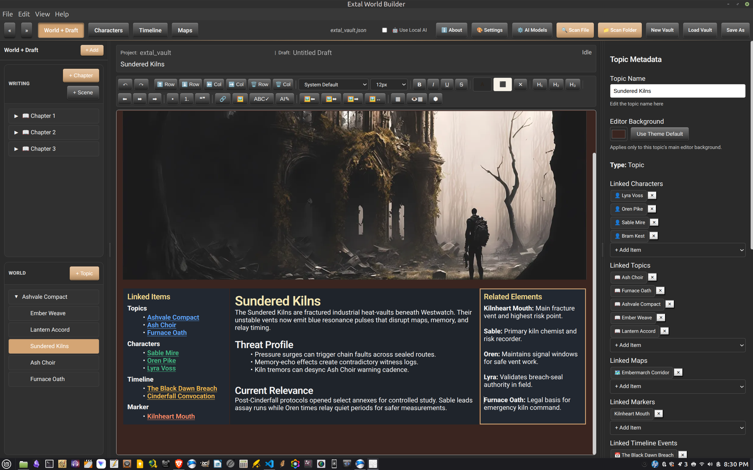This screenshot has width=753, height=470.
Task: Apply bold formatting with the B button
Action: 419,85
